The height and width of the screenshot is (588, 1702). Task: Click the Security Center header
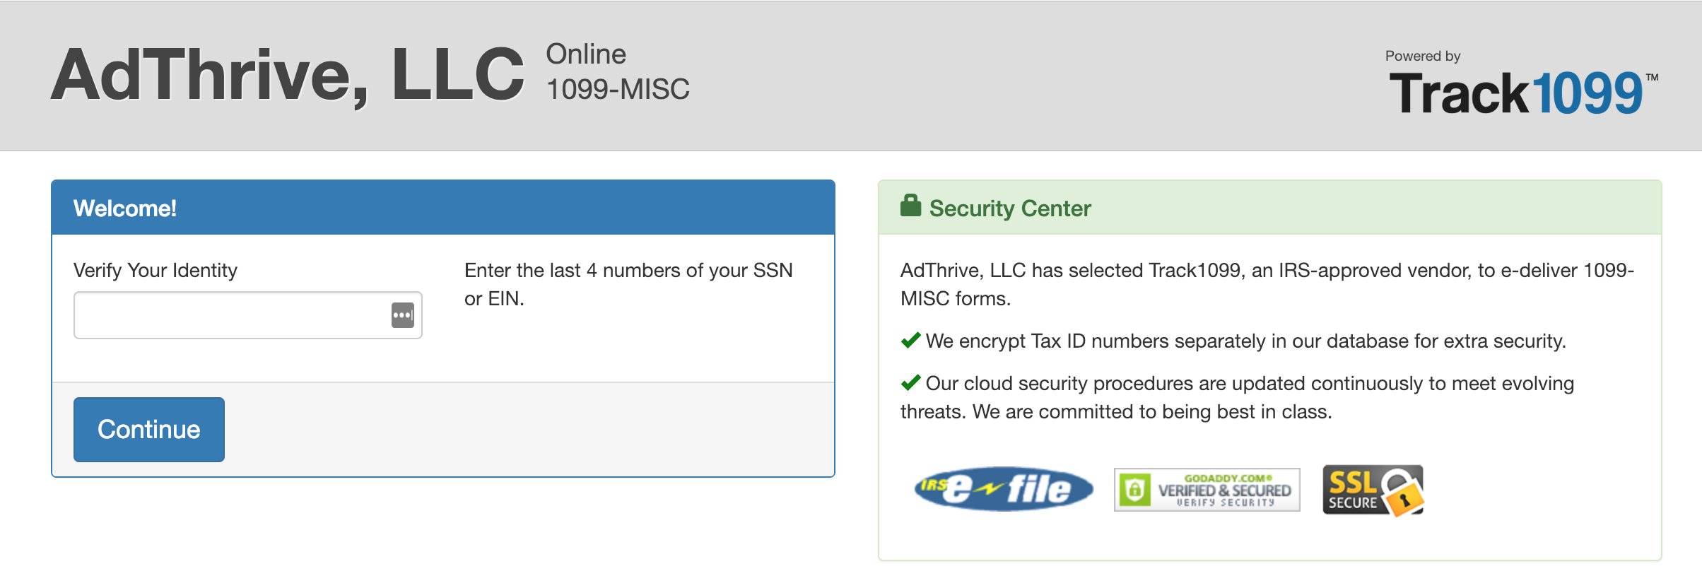[x=1009, y=208]
